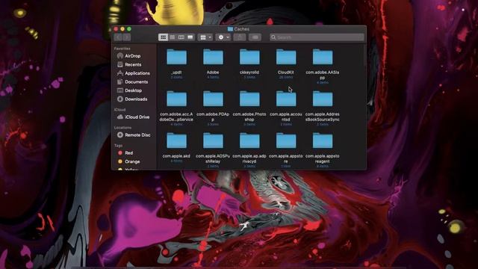Select the com.adobe.acc.AdobeDe...pService folder
The image size is (478, 269).
pyautogui.click(x=176, y=99)
